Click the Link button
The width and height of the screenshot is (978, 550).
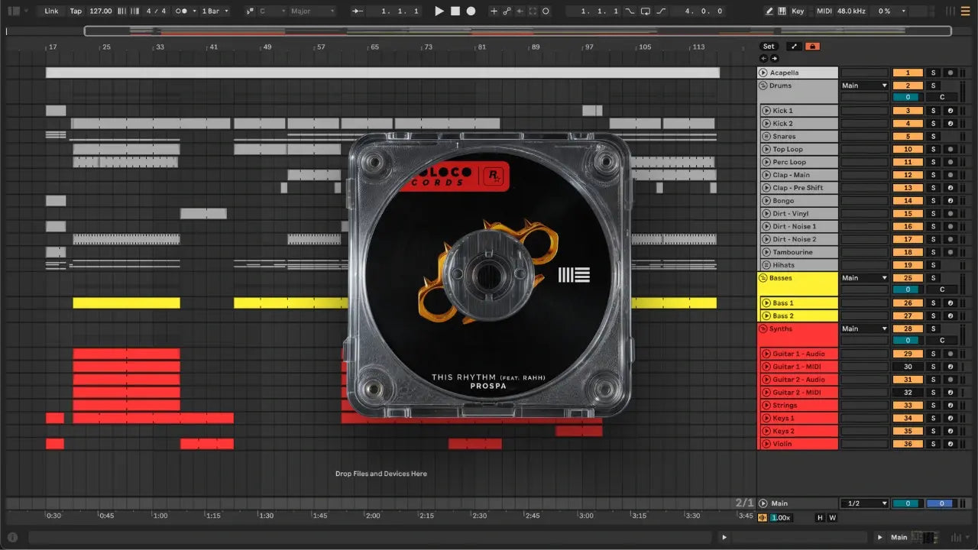[51, 11]
